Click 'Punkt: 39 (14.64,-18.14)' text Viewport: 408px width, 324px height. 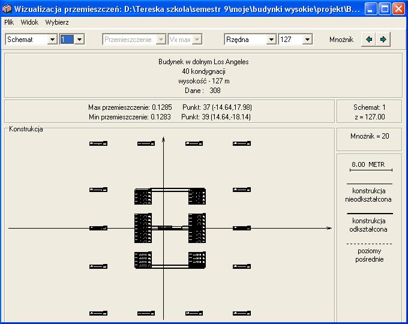pyautogui.click(x=216, y=117)
